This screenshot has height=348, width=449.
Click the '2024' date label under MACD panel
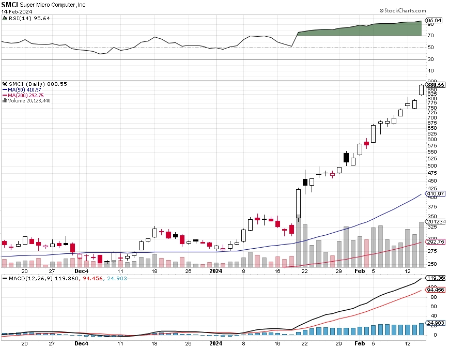pos(215,343)
